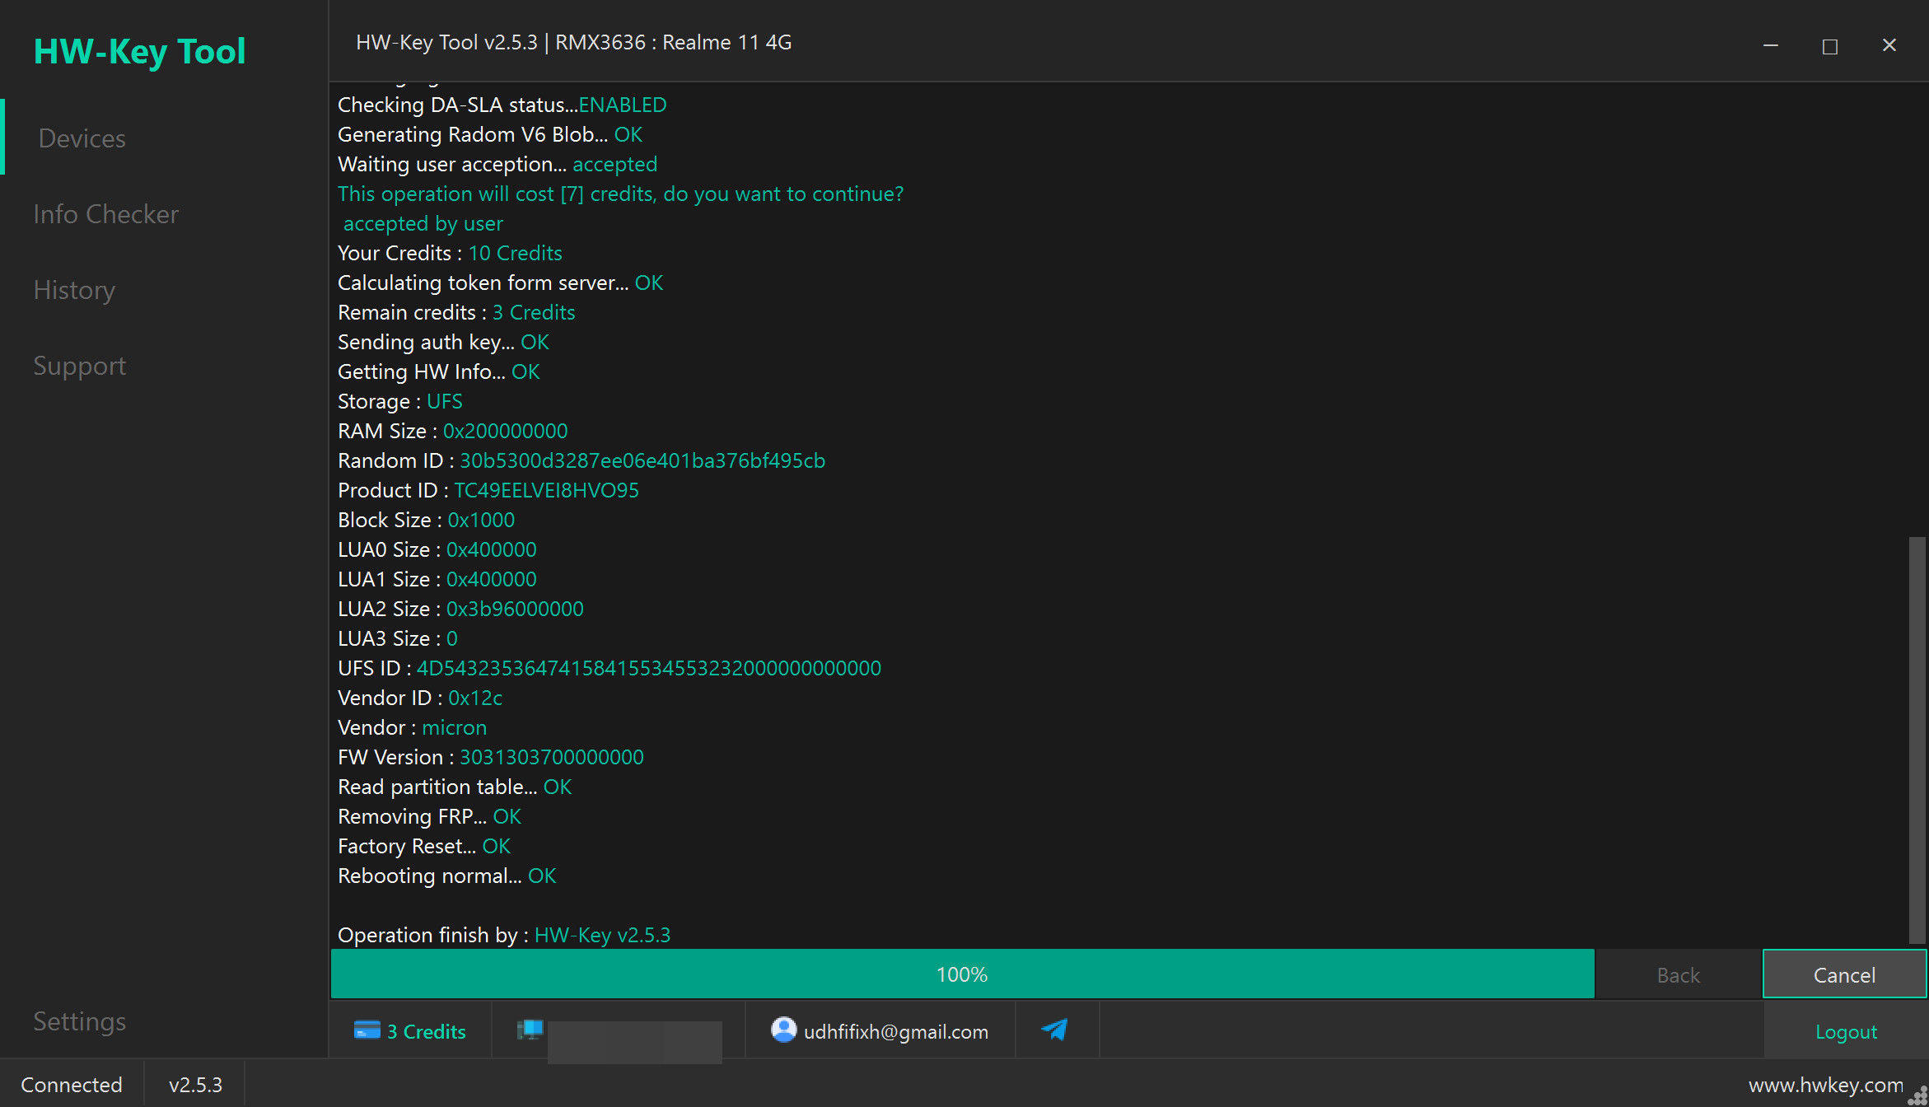1929x1107 pixels.
Task: Open the Devices section in sidebar
Action: (x=82, y=138)
